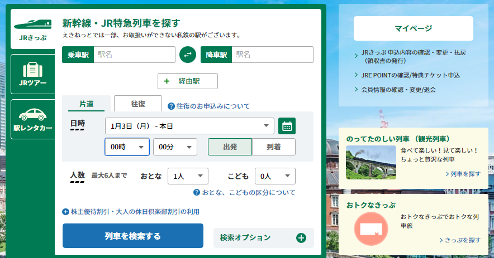Click the おトクなきっぷ heading
The image size is (494, 258).
(371, 205)
